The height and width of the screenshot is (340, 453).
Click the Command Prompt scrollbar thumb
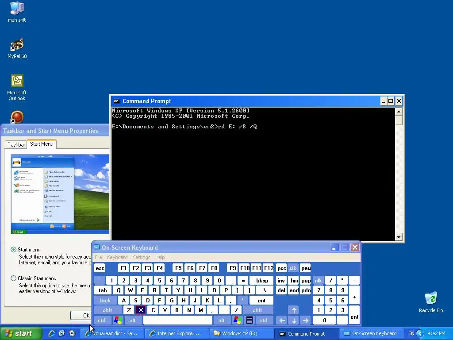click(x=399, y=120)
